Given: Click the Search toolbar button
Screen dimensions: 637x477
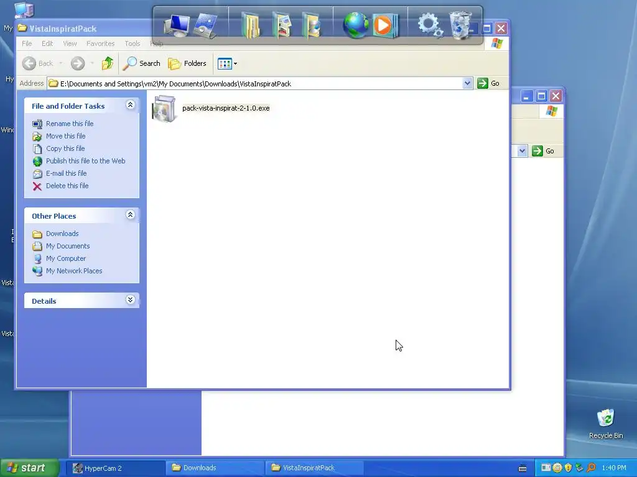Looking at the screenshot, I should [142, 63].
